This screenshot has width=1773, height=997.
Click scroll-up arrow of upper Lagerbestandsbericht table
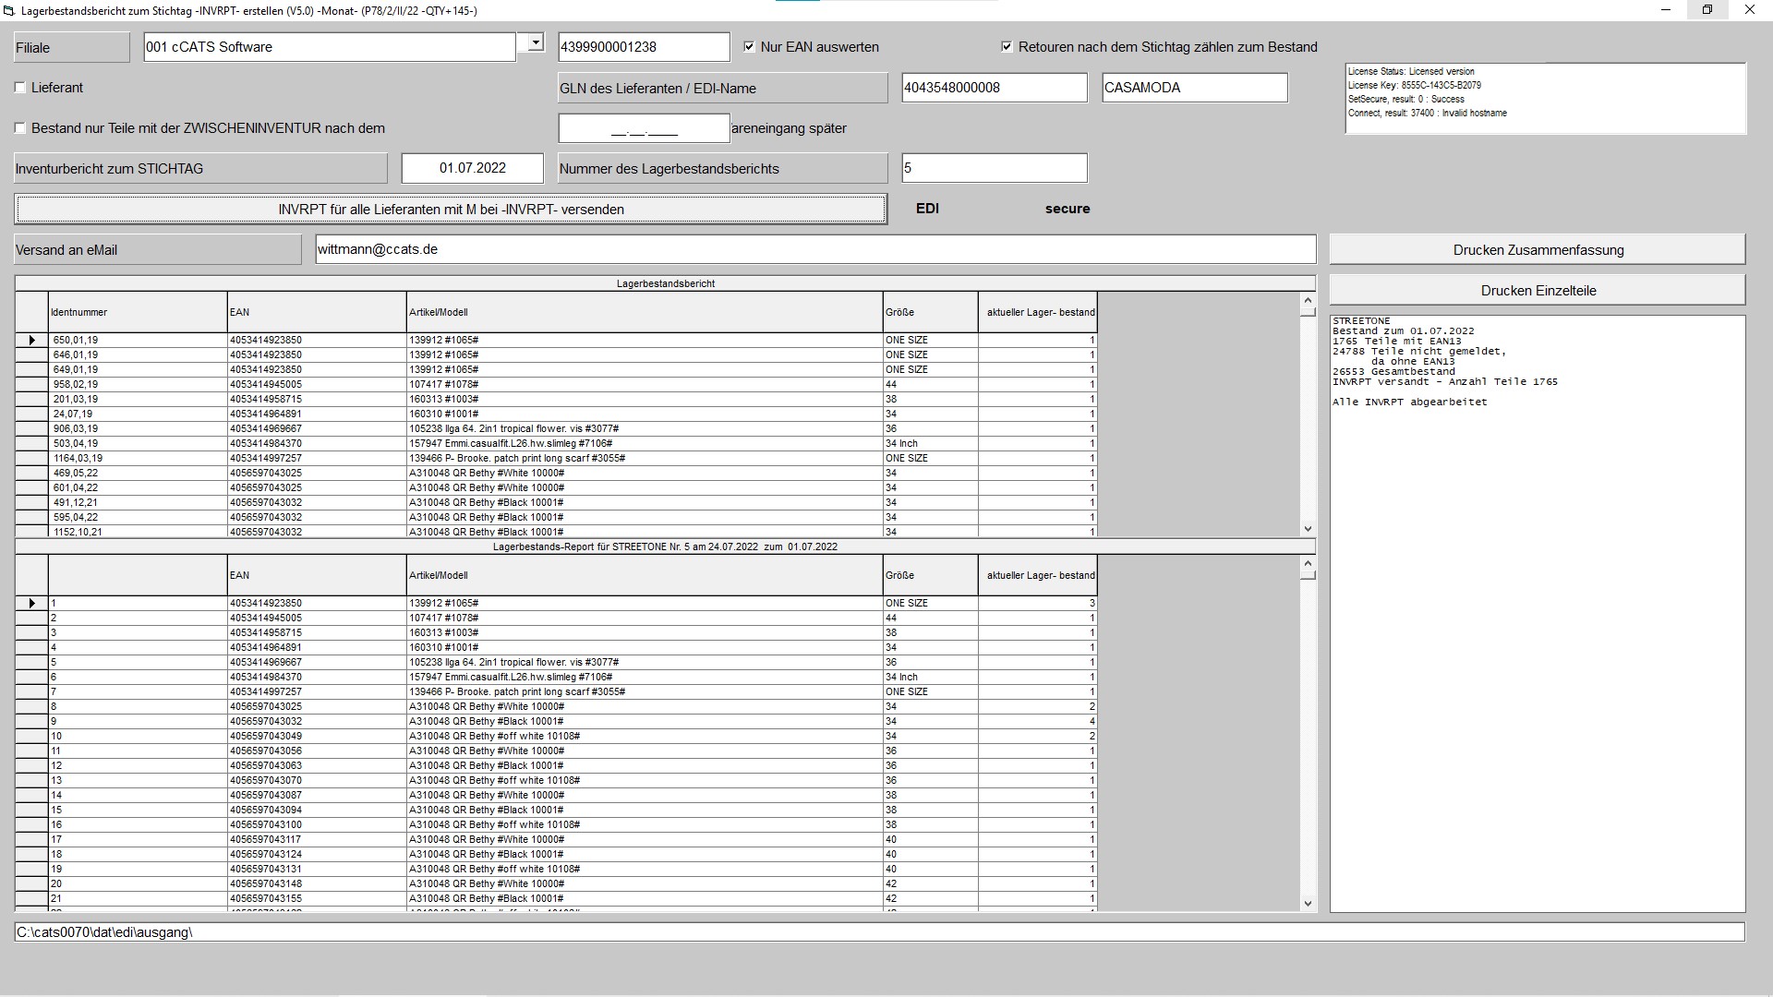click(1308, 300)
